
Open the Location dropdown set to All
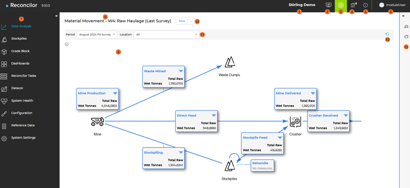[x=167, y=34]
